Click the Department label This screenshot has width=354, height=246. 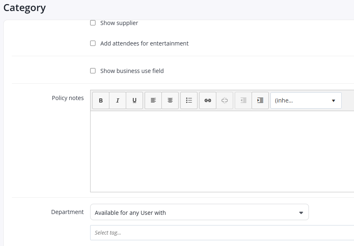67,212
